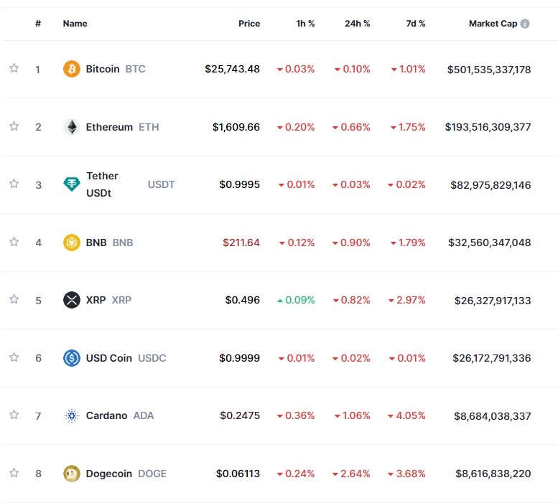558x503 pixels.
Task: Toggle the watchlist star for Bitcoin
Action: [x=14, y=69]
